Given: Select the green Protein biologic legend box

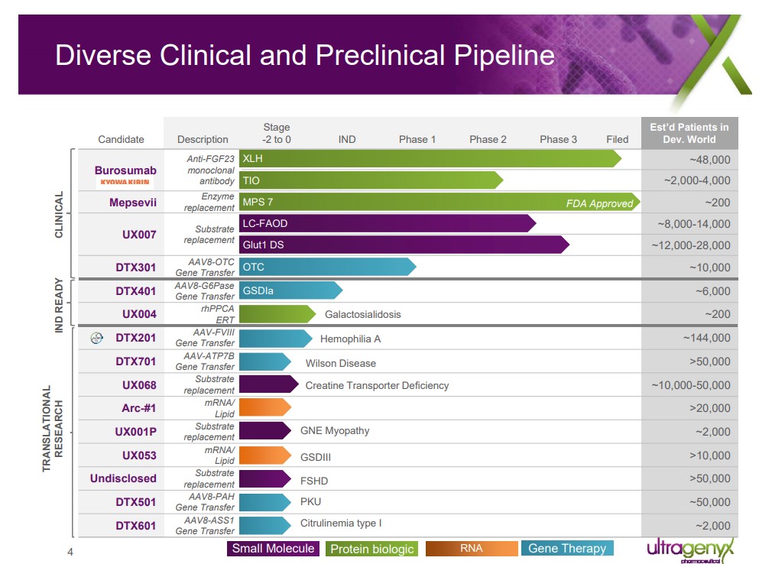Looking at the screenshot, I should 371,549.
